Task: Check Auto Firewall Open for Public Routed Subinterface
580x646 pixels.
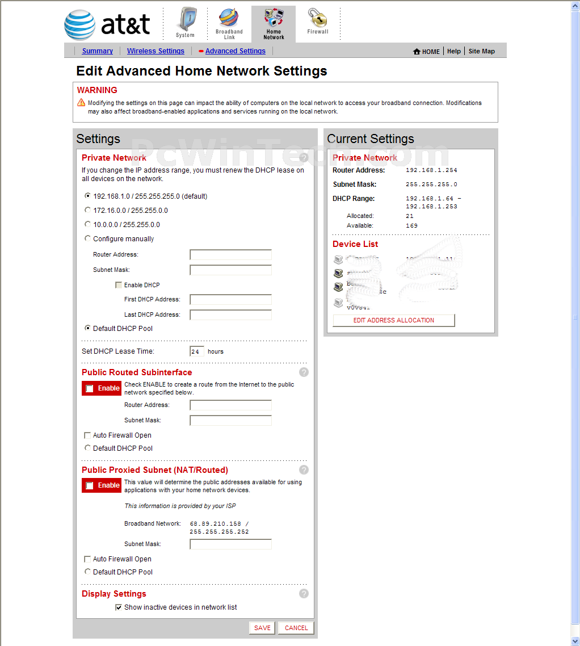Action: point(87,435)
